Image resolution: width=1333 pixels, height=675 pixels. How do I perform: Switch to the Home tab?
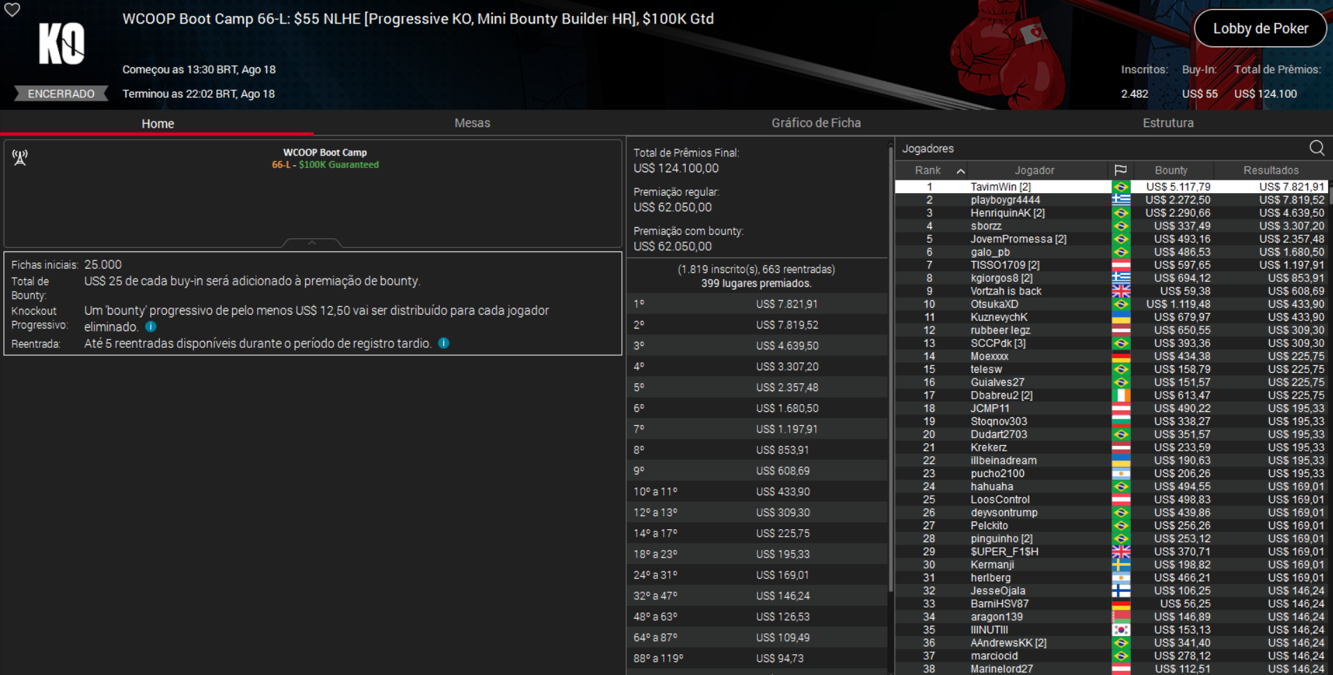click(158, 124)
